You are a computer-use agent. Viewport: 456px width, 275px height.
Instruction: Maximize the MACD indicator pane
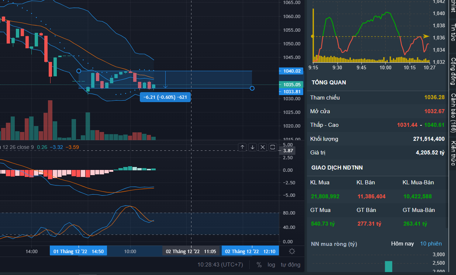tap(273, 147)
